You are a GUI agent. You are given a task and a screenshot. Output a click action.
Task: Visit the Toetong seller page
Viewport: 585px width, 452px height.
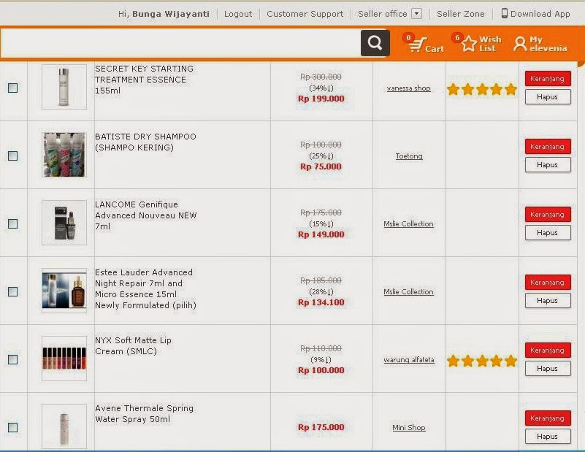[x=409, y=156]
